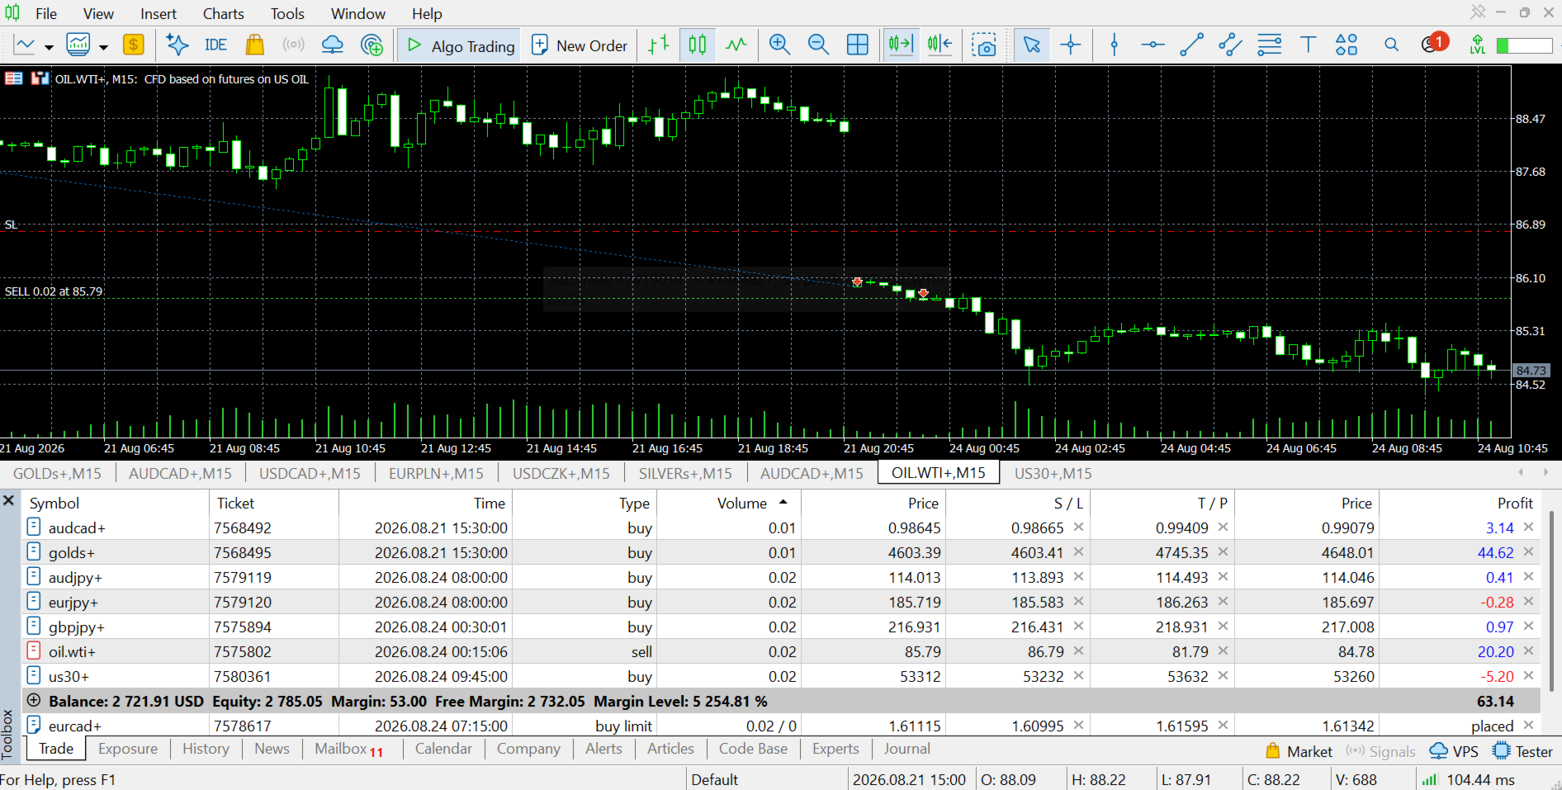1562x790 pixels.
Task: Open the Calendar tab
Action: (443, 749)
